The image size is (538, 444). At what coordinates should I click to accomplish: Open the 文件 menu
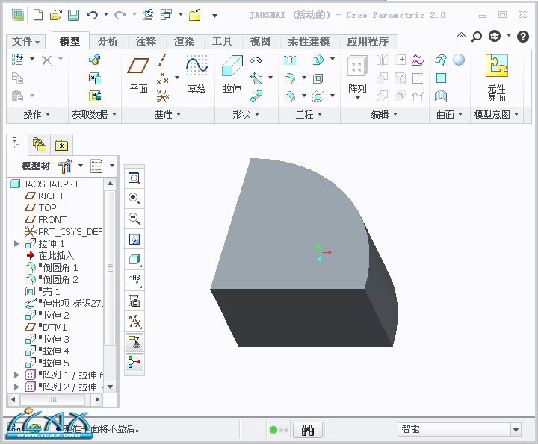[x=27, y=42]
